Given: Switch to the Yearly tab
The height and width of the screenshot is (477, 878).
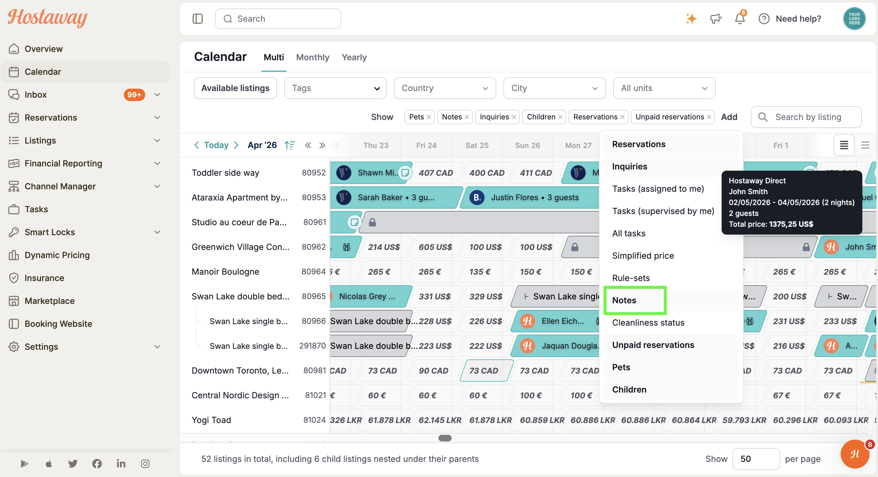Looking at the screenshot, I should [x=354, y=58].
